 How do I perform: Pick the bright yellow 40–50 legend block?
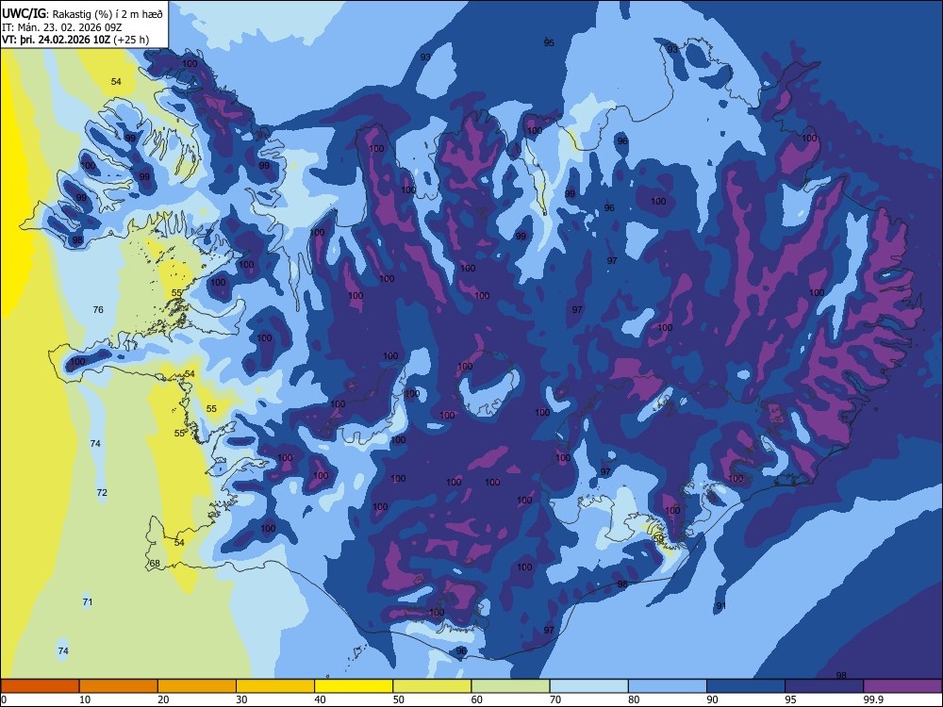354,686
